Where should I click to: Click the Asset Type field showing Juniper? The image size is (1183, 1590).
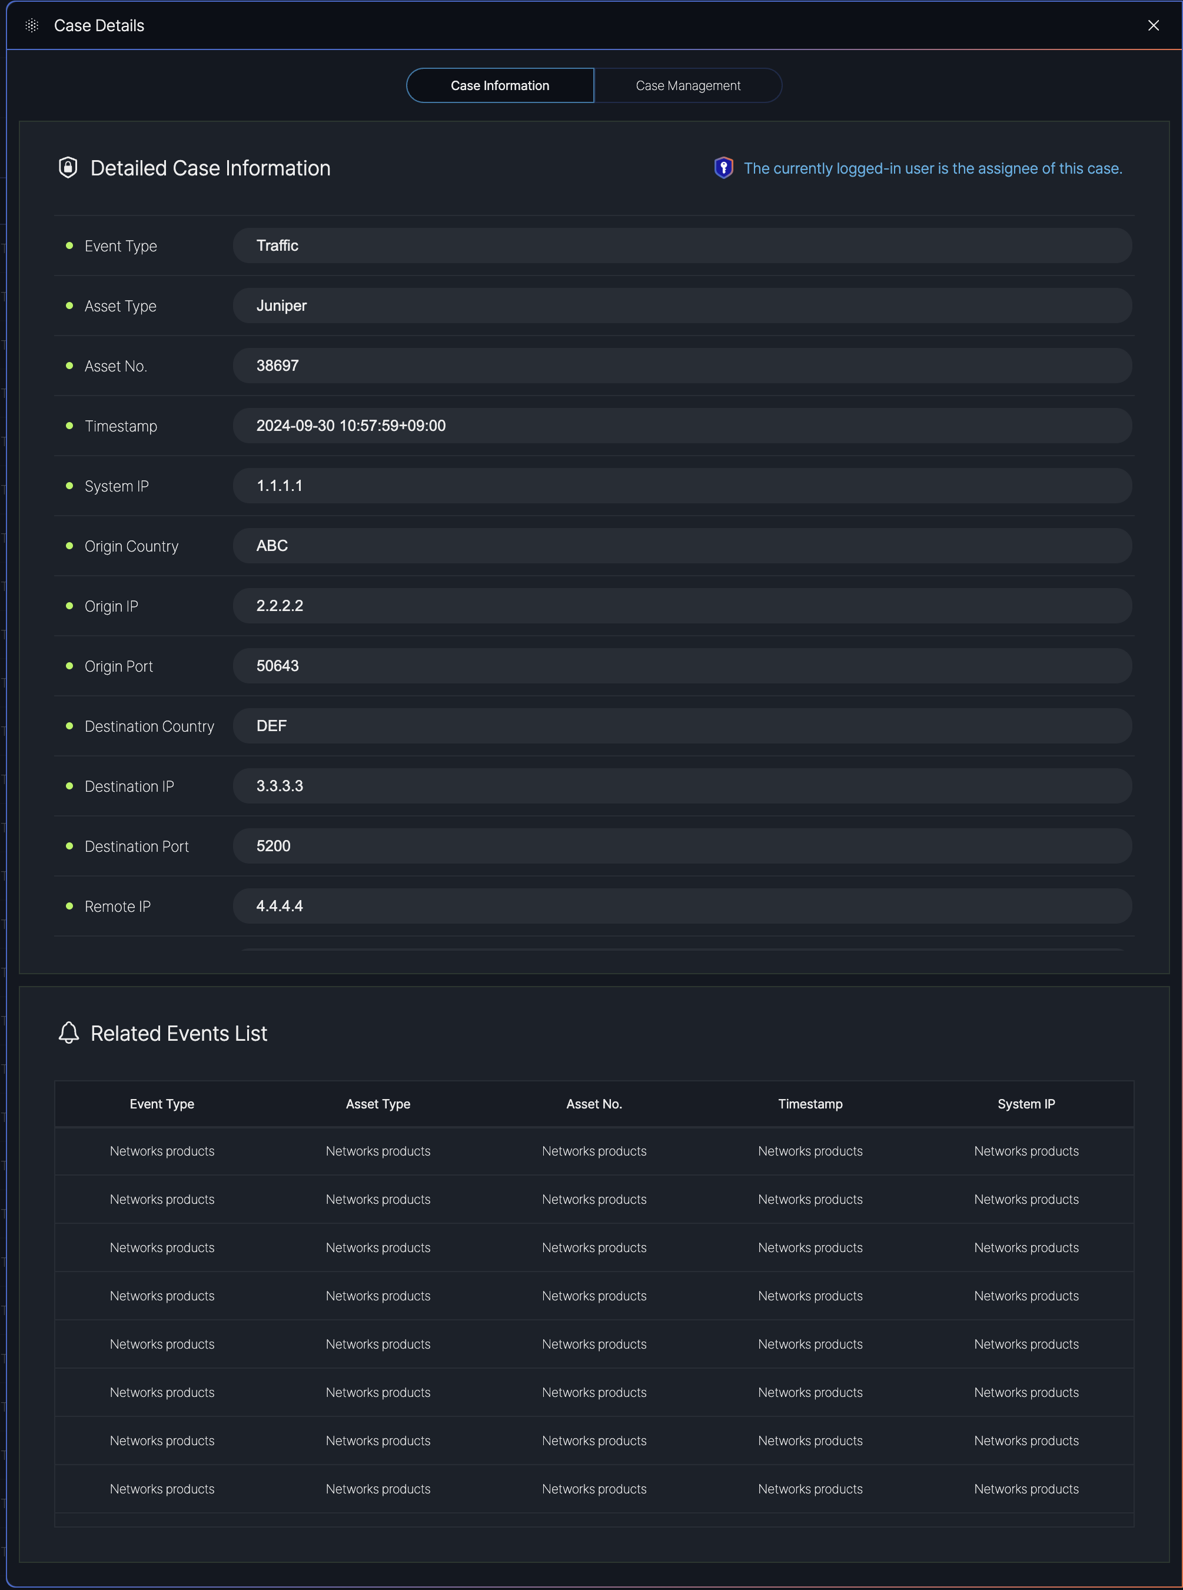(682, 306)
